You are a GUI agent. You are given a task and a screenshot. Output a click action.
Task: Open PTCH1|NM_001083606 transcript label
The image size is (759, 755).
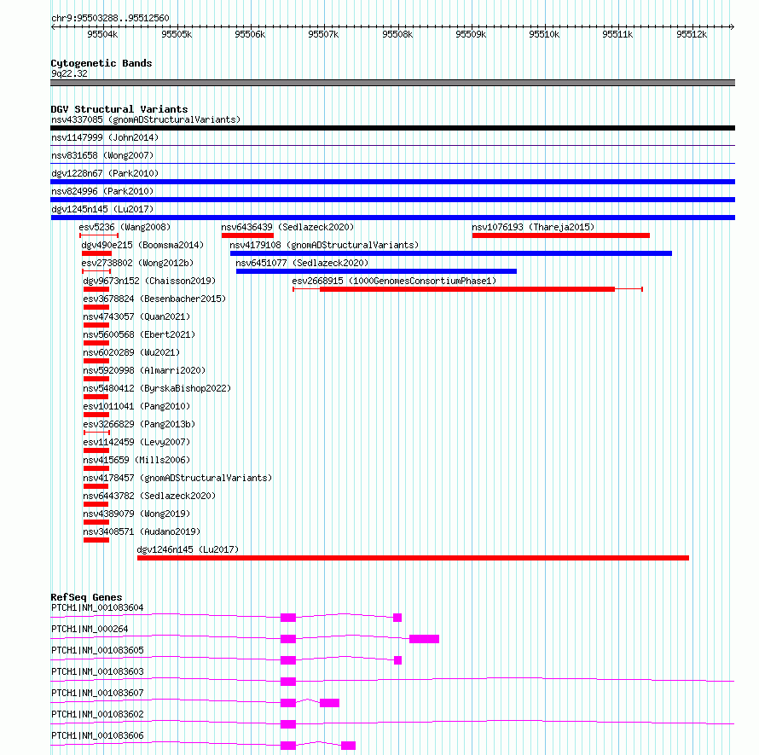pyautogui.click(x=97, y=735)
